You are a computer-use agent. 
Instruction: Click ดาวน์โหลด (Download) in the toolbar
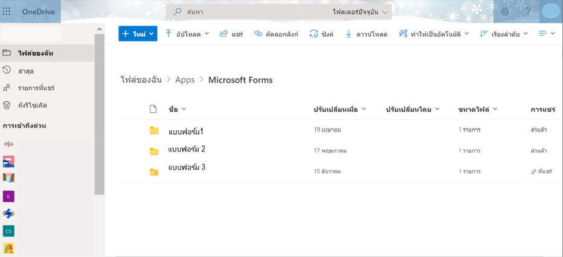coord(366,34)
